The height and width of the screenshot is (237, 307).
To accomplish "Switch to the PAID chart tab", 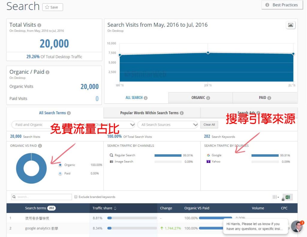I will [265, 98].
